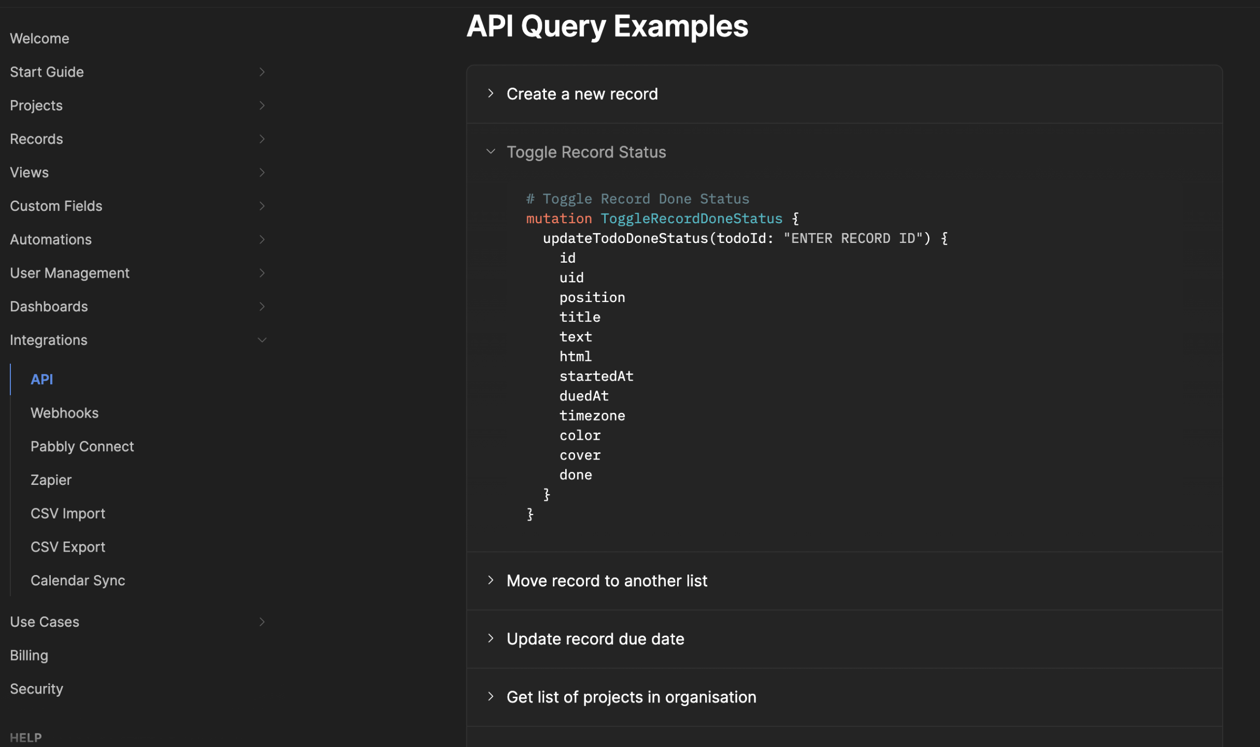Click the timezone field in code
The height and width of the screenshot is (747, 1260).
point(592,416)
